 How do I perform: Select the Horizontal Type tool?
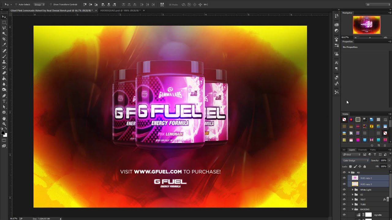pos(4,101)
